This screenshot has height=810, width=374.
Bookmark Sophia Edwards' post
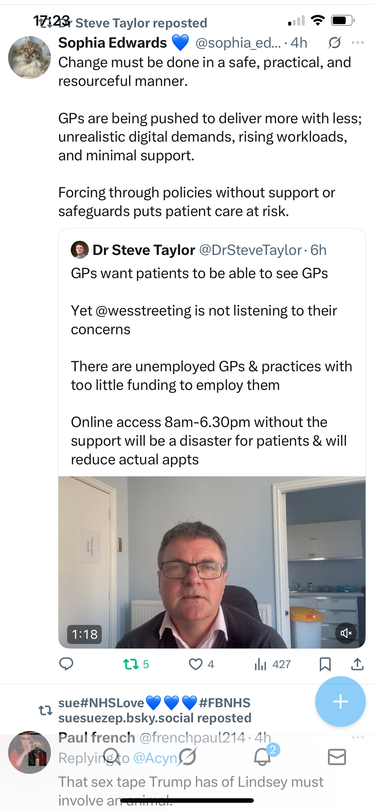click(325, 664)
